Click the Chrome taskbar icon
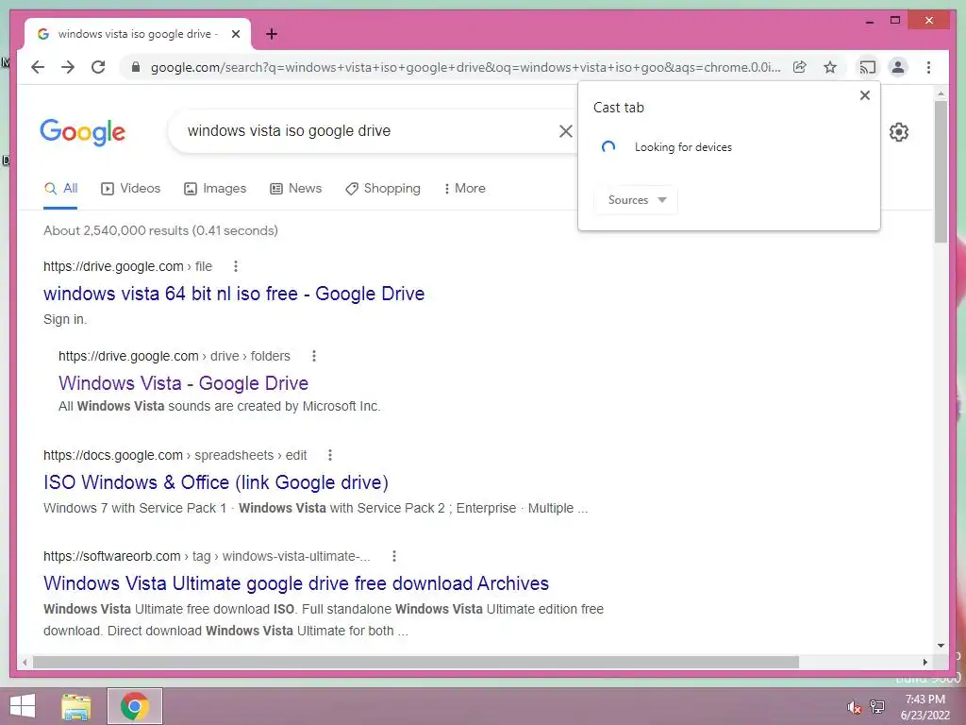966x725 pixels. click(135, 706)
